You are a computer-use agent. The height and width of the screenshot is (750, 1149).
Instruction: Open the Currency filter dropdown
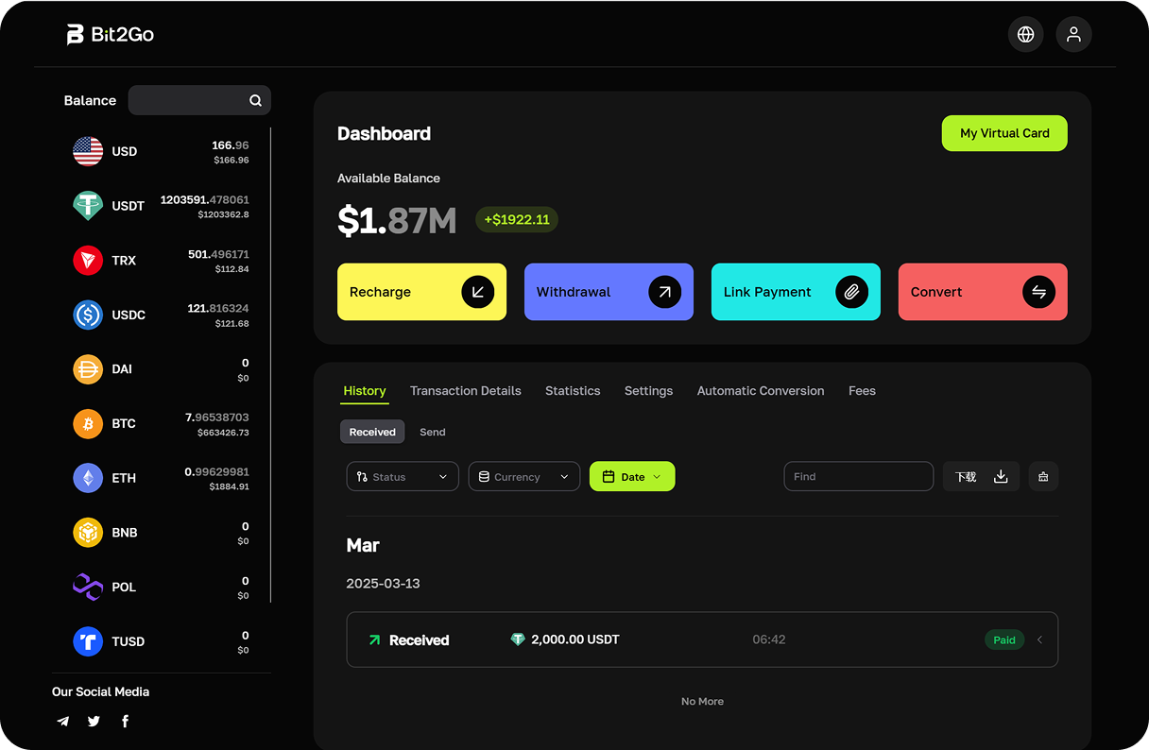(524, 476)
